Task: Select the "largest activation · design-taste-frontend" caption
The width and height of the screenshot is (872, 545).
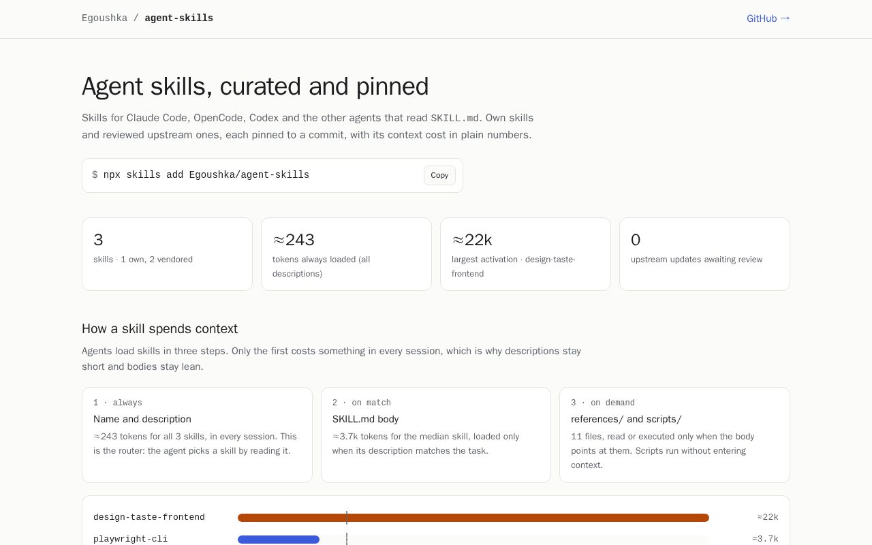Action: 514,266
